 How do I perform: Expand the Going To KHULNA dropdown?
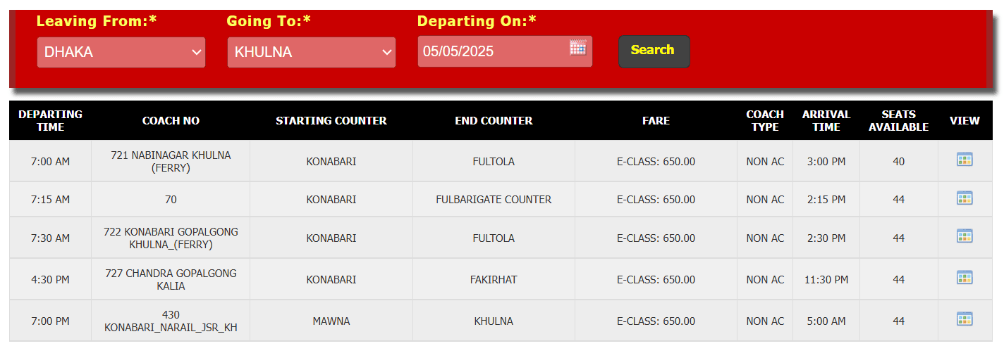pos(312,52)
